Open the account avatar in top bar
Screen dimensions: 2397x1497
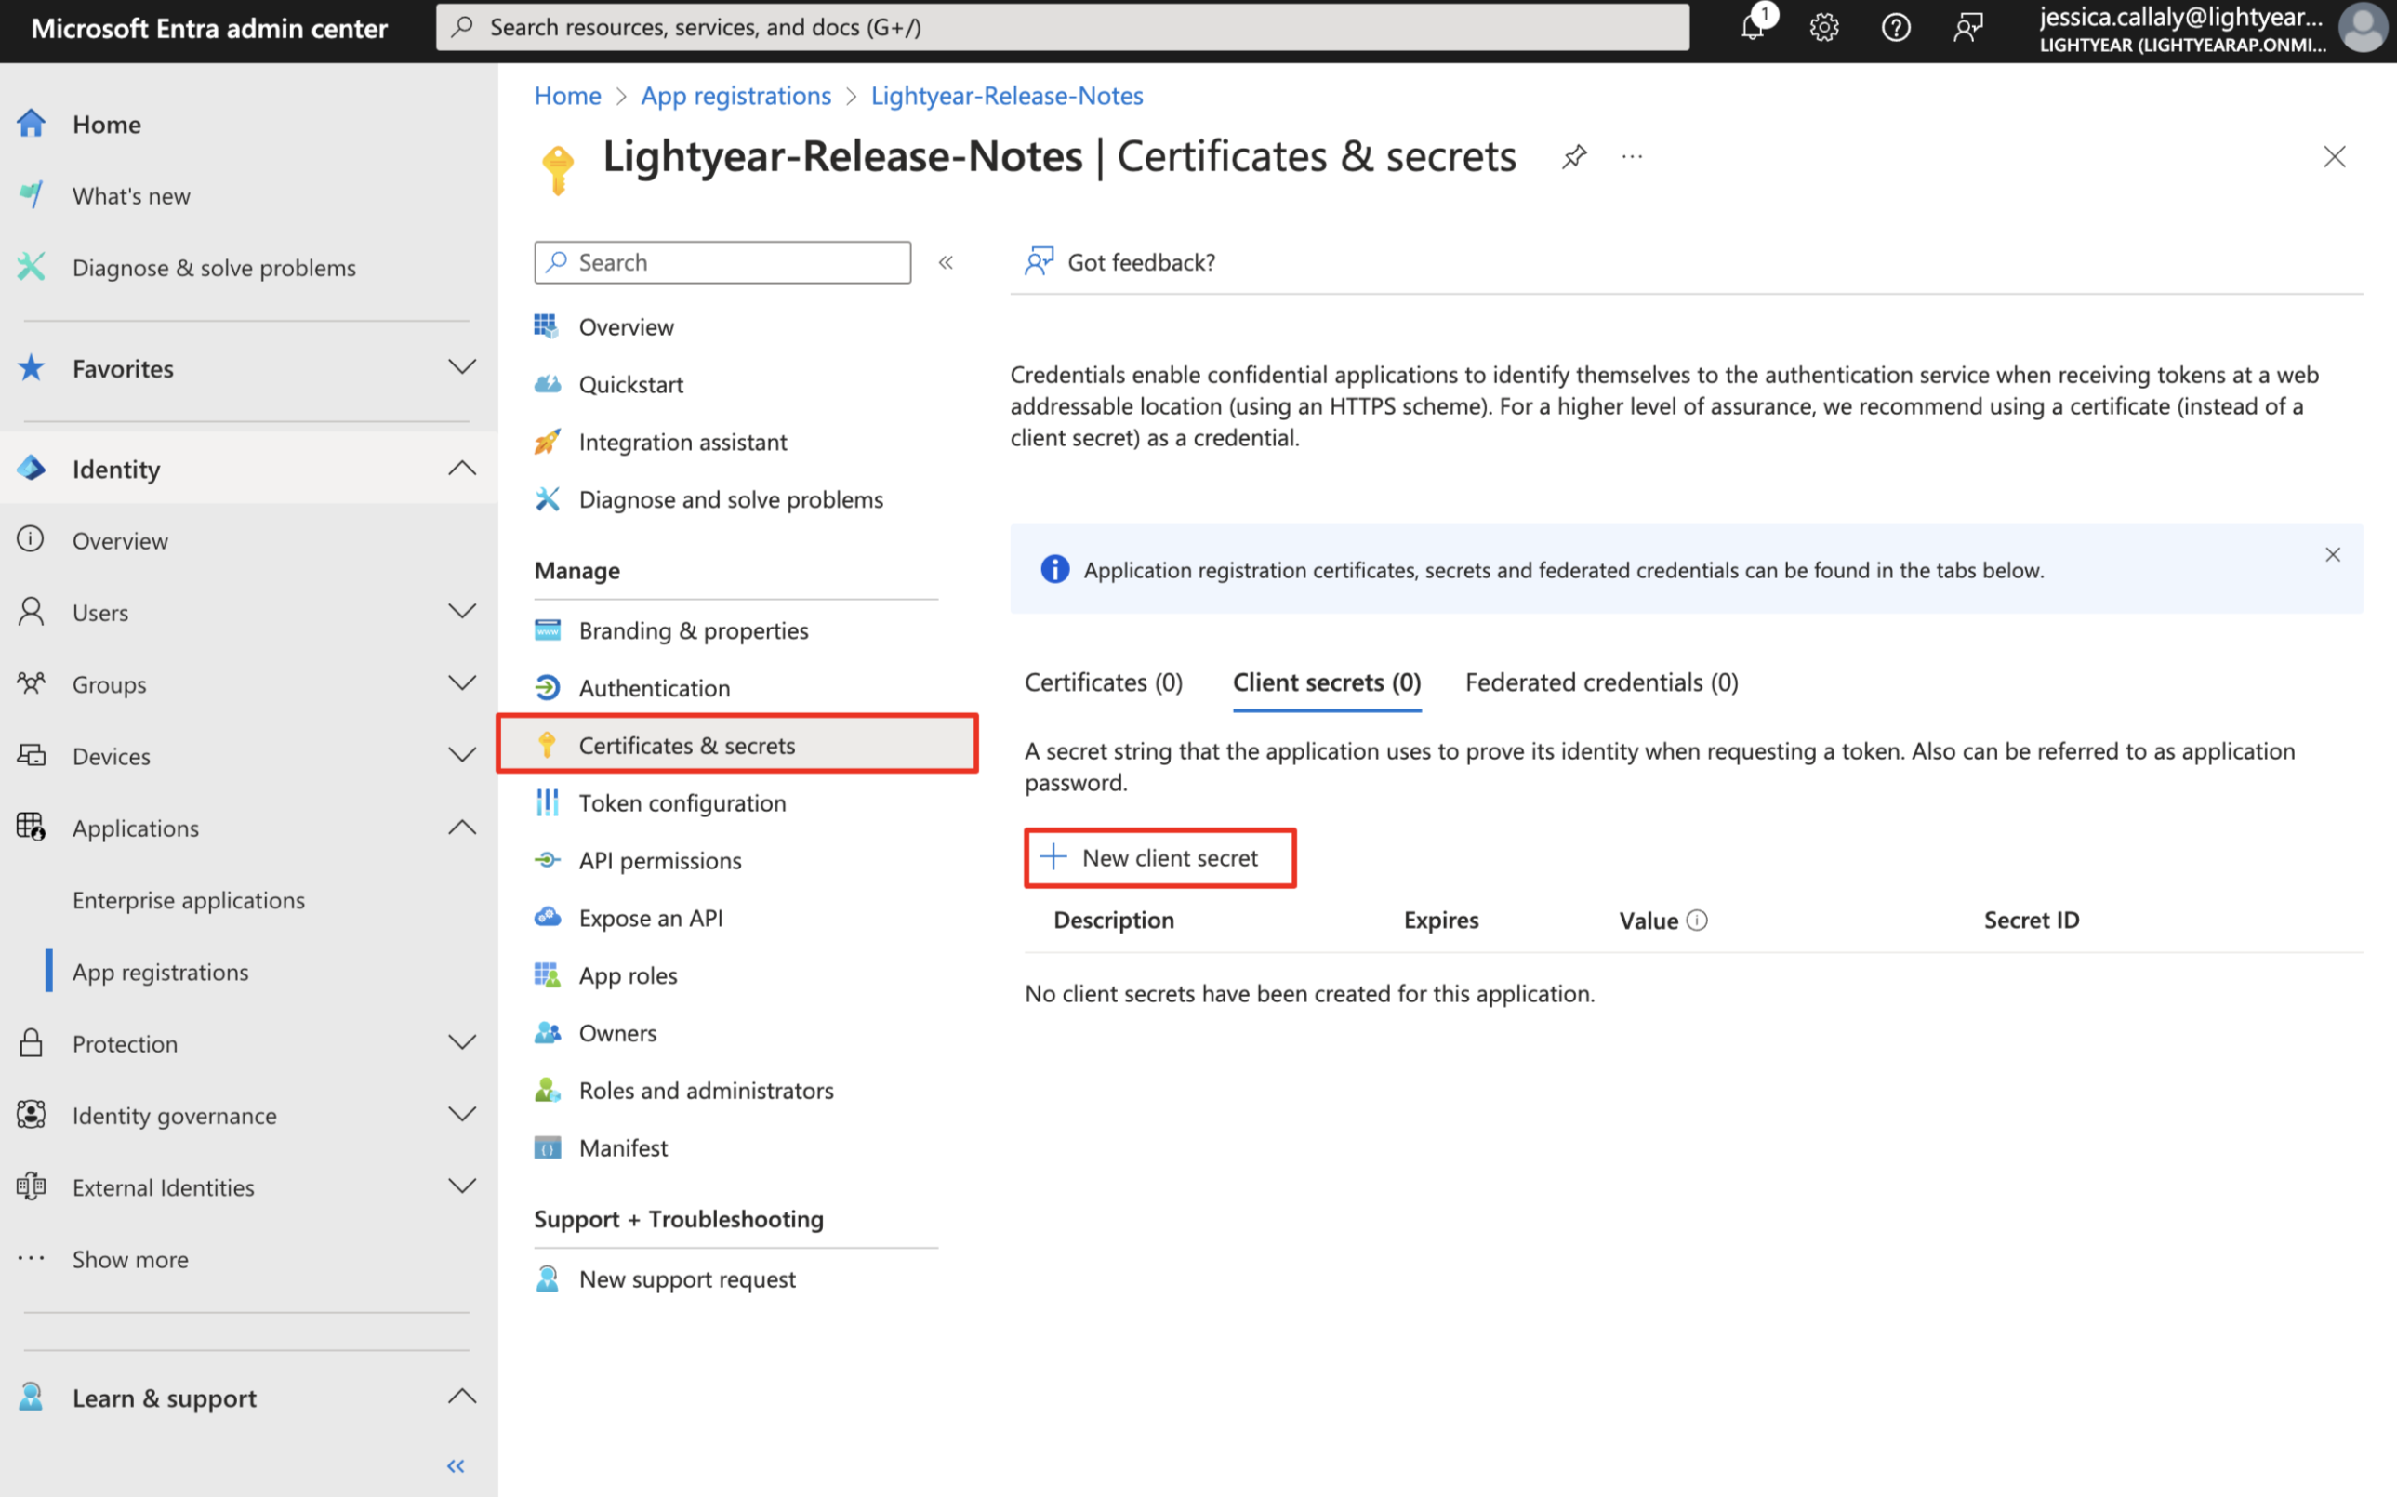[2363, 27]
